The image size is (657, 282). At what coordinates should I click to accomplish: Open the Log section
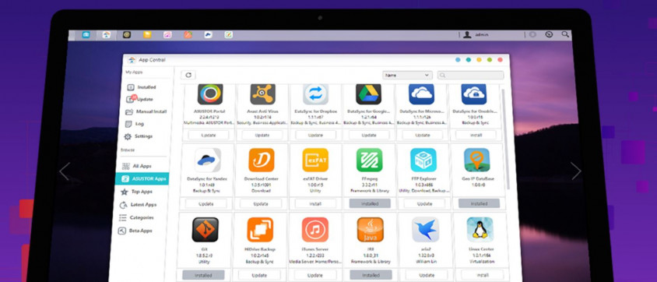tap(135, 124)
